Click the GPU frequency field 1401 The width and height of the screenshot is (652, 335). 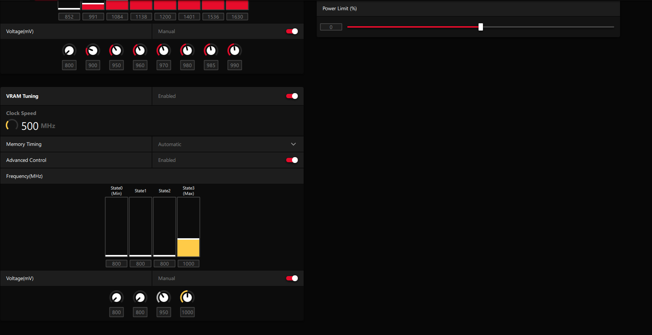(x=189, y=17)
